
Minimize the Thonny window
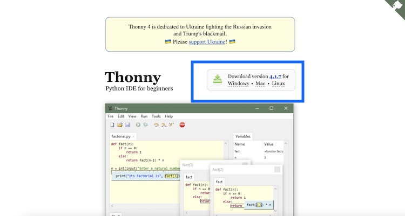(x=257, y=108)
